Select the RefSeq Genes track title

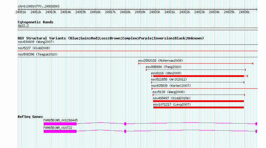coord(30,117)
